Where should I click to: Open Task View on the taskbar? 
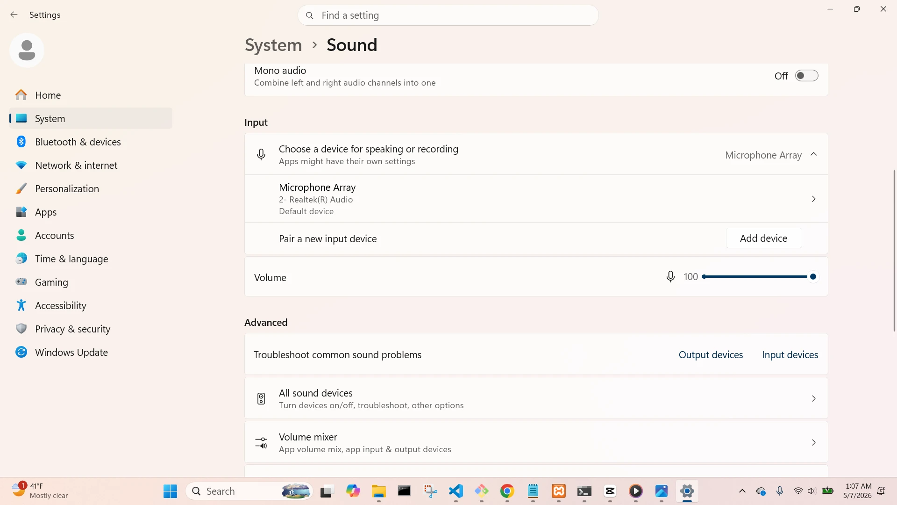(326, 491)
